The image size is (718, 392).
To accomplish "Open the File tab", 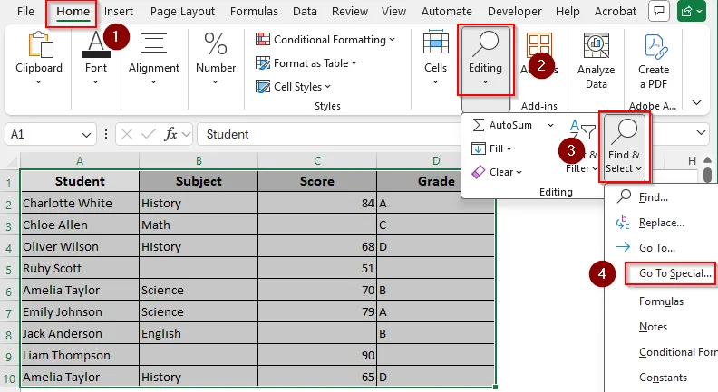I will pyautogui.click(x=25, y=12).
